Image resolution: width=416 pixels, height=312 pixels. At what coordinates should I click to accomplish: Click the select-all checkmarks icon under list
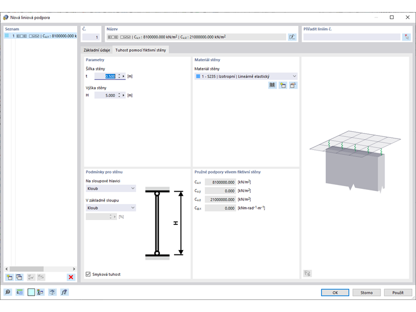tap(31, 278)
